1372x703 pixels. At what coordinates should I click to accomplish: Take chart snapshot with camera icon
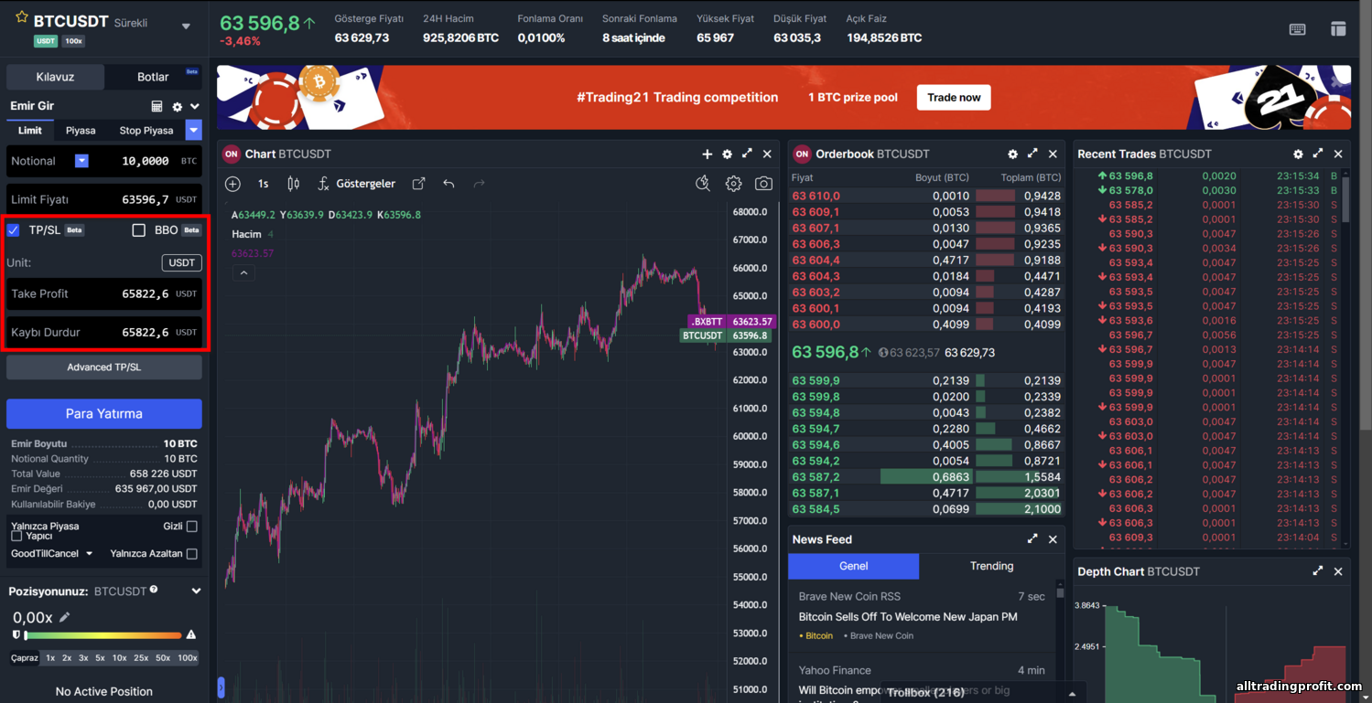(x=763, y=184)
